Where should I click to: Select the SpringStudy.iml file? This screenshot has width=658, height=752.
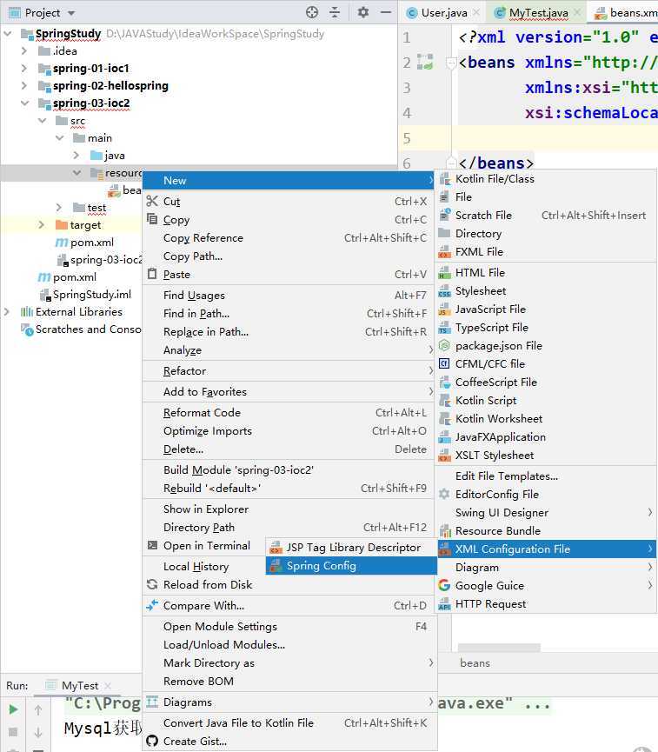[91, 294]
